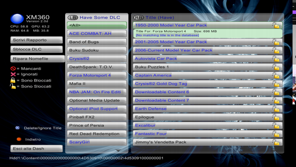The height and width of the screenshot is (167, 296).
Task: Click unlock icon on Epilogue row
Action: point(276,117)
